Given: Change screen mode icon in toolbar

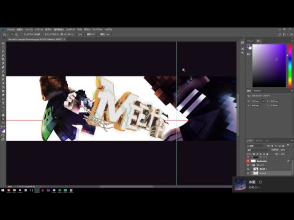Looking at the screenshot, I should pyautogui.click(x=3, y=139).
